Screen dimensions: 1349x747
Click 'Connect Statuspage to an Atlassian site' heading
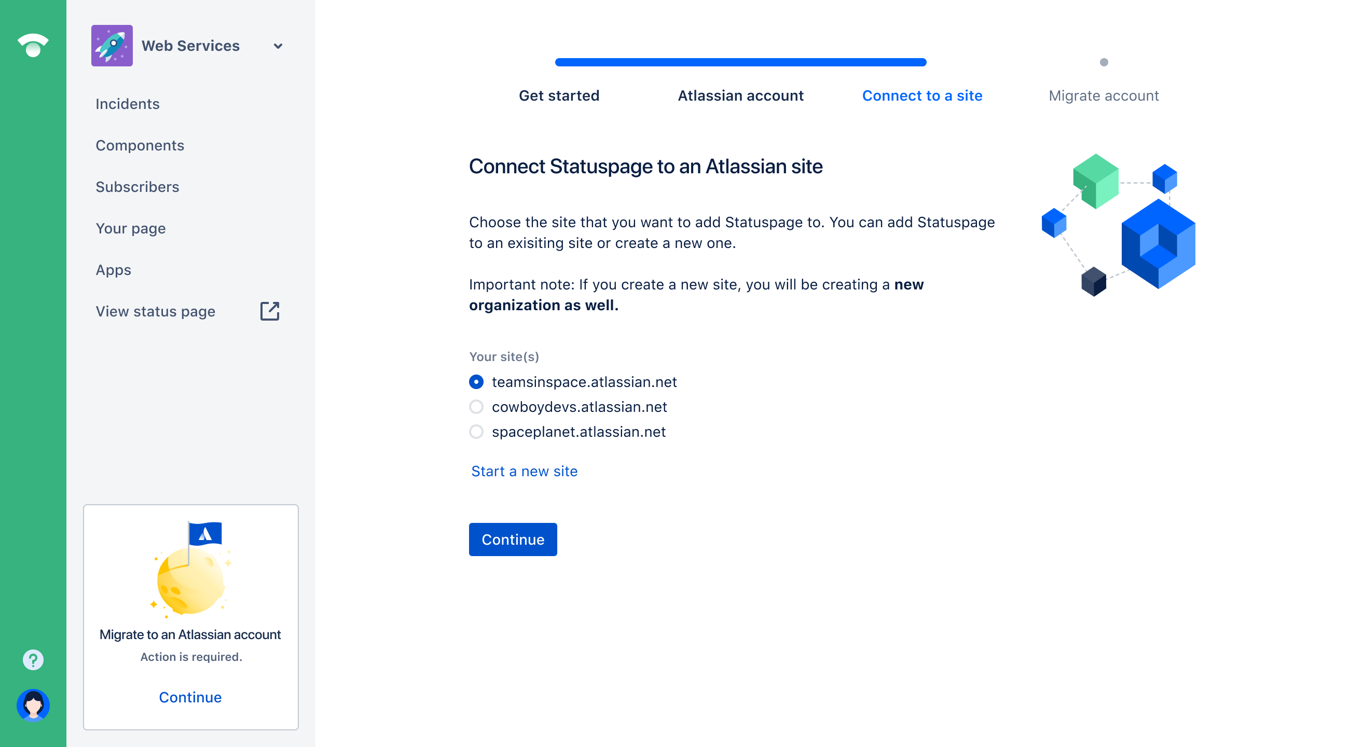(645, 167)
